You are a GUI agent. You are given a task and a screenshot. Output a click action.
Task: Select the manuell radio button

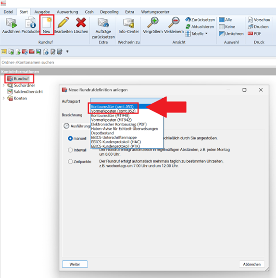coord(70,139)
